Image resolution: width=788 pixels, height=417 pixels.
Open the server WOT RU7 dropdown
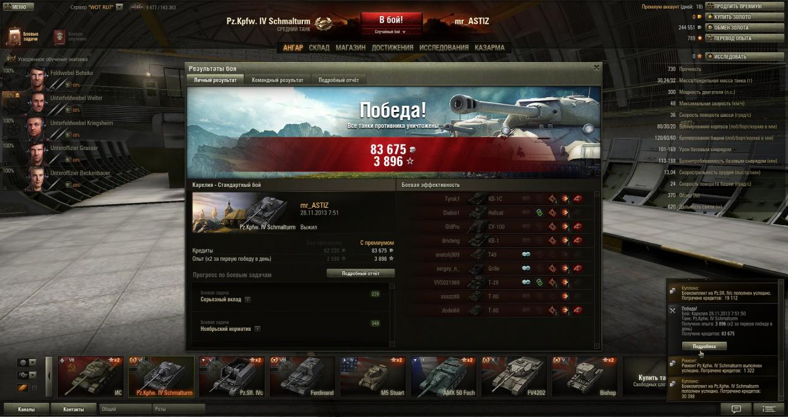(x=119, y=7)
